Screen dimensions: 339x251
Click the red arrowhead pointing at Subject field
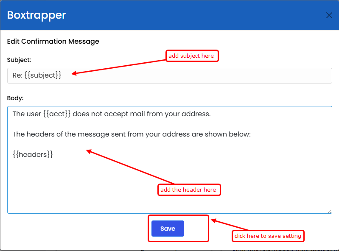click(74, 73)
